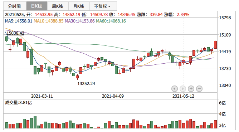Viewport: 239px width, 132px height.
Task: Click the chart scroll-left arrow icon
Action: (x=175, y=89)
